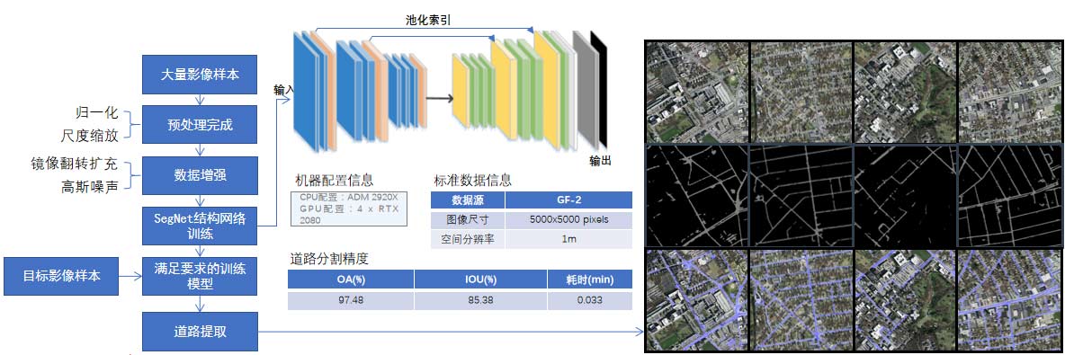Click the 大量影像样本 flowchart box
Screen dimensions: 1065x355
[200, 75]
